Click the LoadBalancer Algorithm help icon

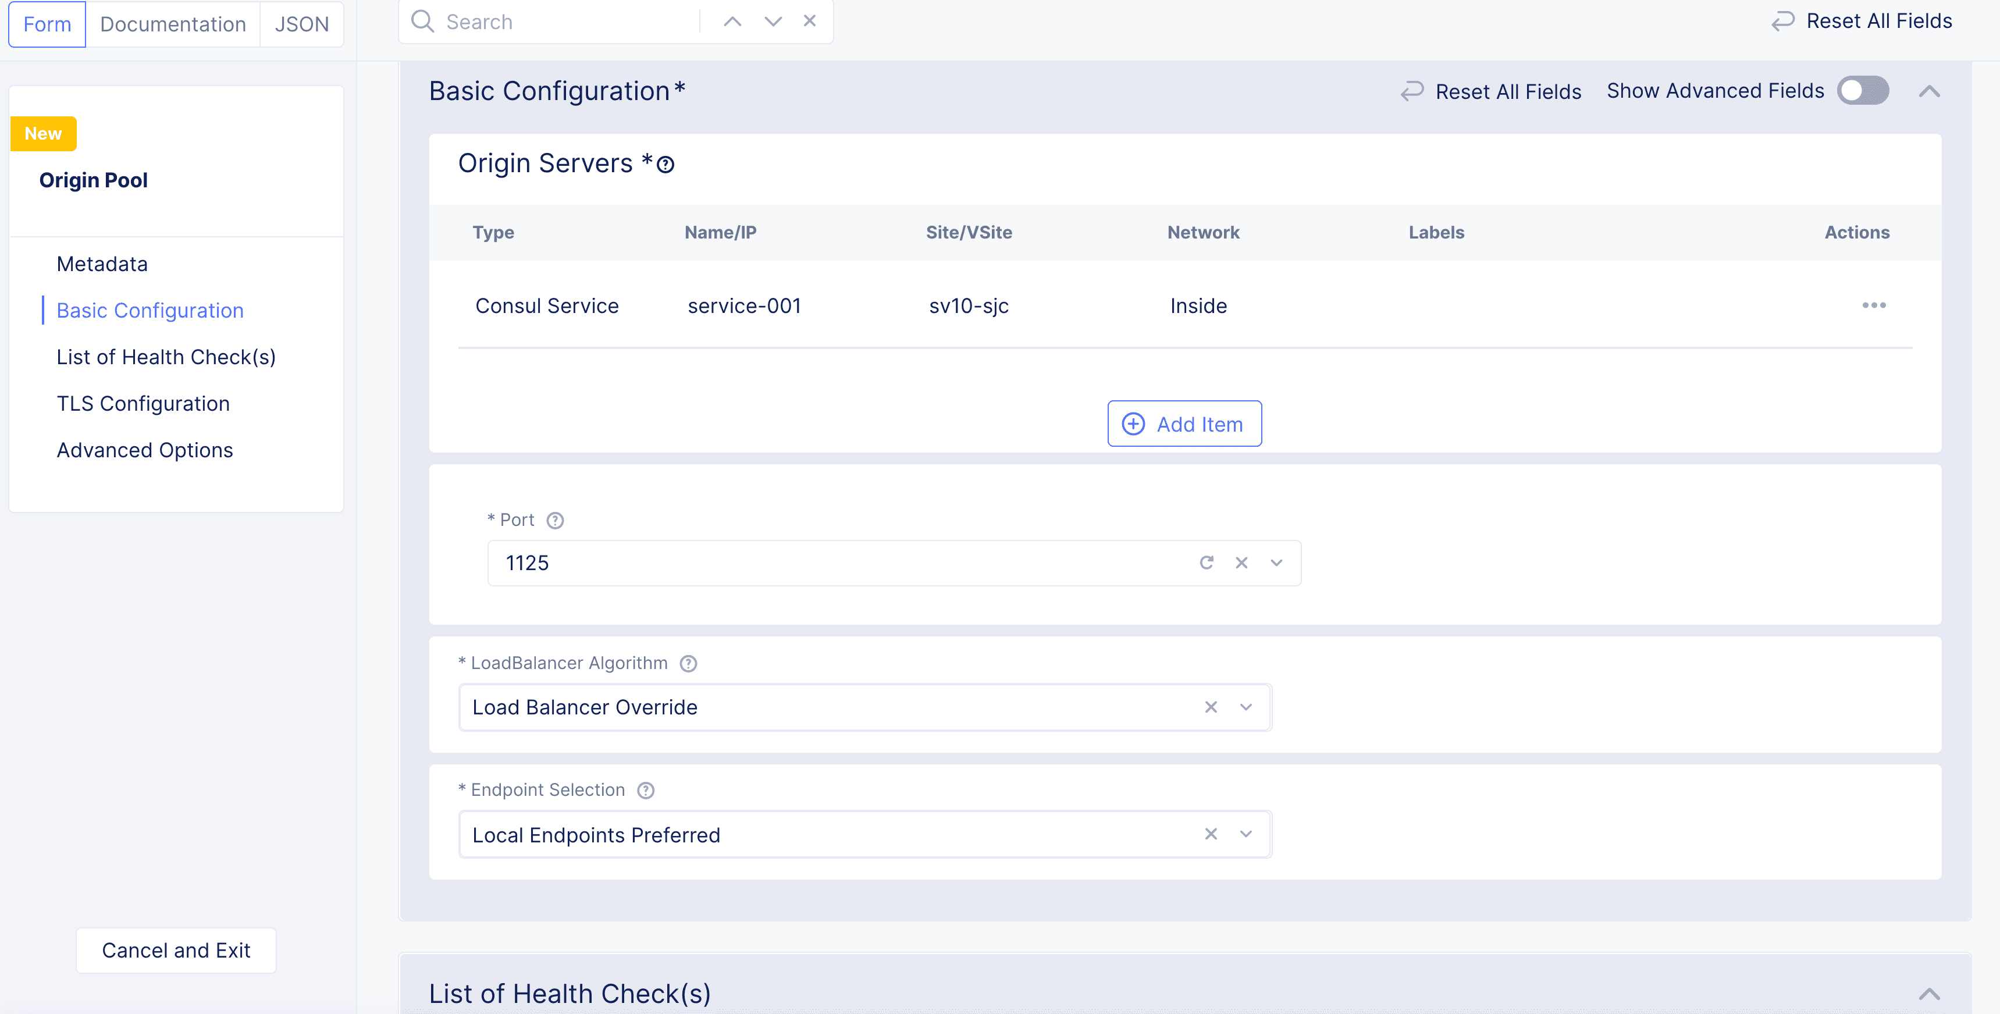pos(688,664)
